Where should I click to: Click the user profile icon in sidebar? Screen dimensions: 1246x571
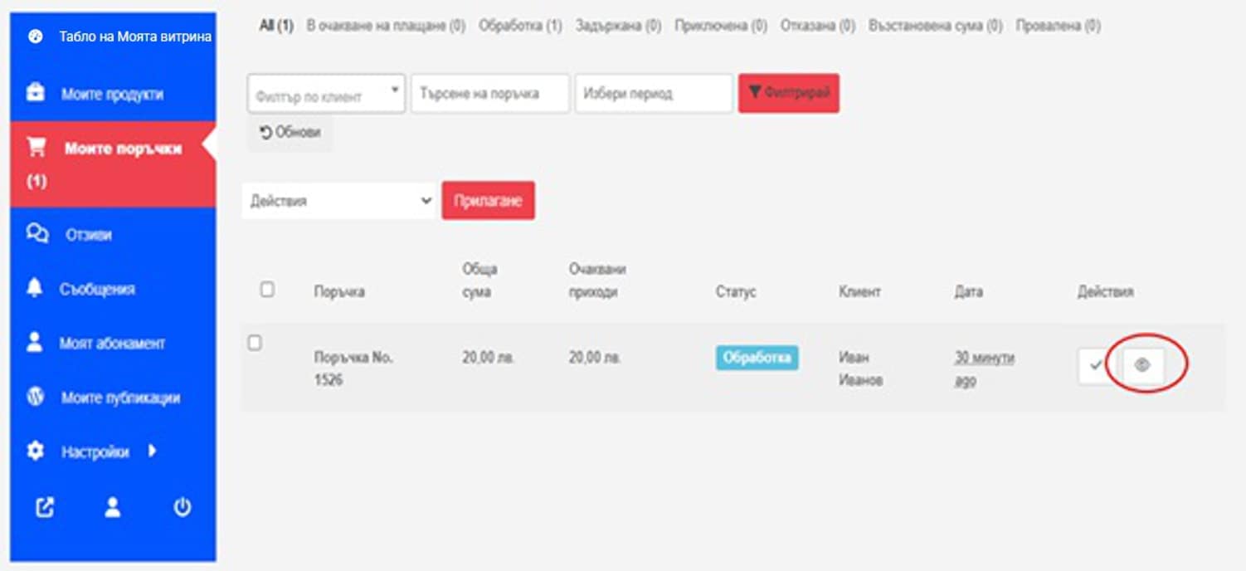click(113, 508)
